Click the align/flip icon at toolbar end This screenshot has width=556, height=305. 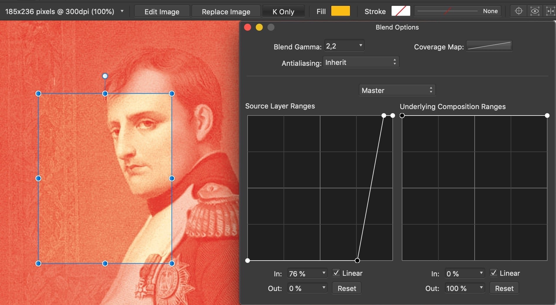(550, 11)
